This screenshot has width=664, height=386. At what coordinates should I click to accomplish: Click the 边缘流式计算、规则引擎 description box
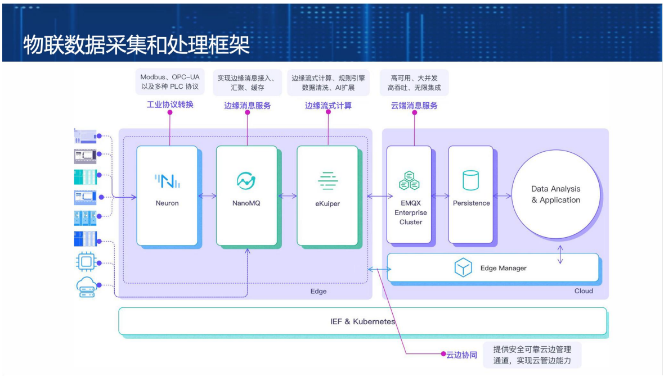click(328, 83)
